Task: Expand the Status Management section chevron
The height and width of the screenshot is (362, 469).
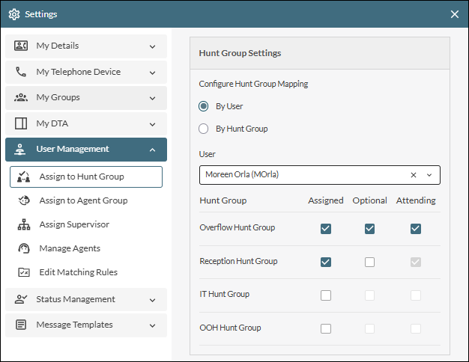Action: click(x=152, y=300)
